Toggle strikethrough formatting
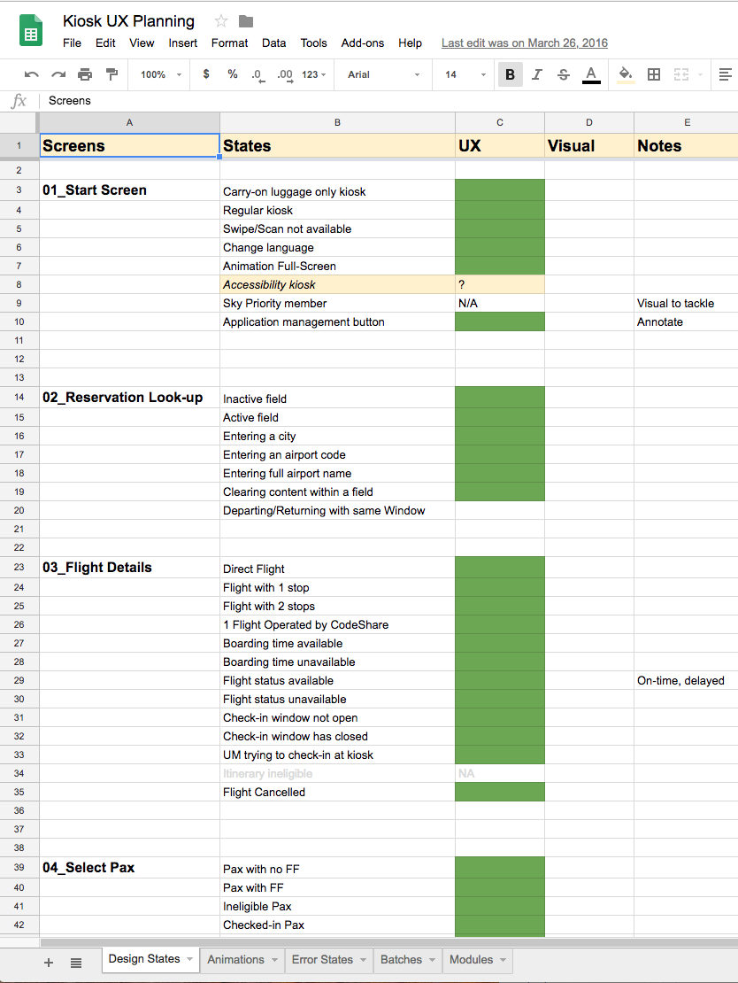738x983 pixels. 563,74
